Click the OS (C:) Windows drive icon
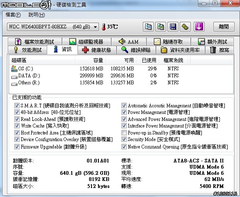 [14, 69]
